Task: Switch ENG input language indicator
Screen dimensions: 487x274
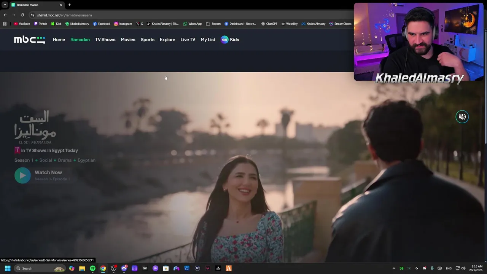Action: [x=449, y=268]
